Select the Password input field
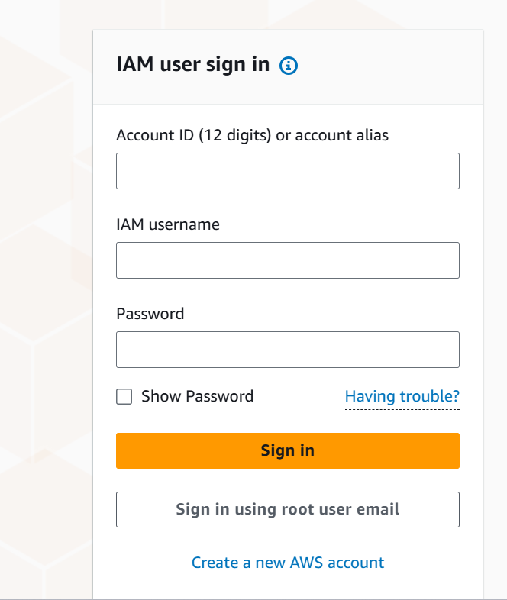 [287, 350]
